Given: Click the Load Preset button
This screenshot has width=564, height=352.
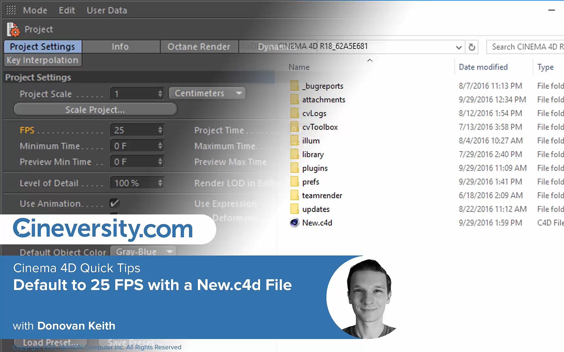Looking at the screenshot, I should point(48,342).
